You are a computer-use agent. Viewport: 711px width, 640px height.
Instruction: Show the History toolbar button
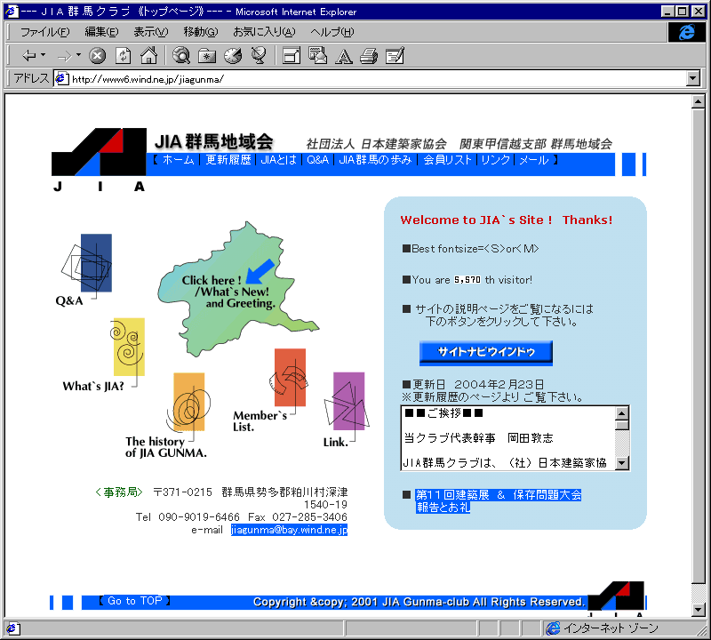(233, 56)
